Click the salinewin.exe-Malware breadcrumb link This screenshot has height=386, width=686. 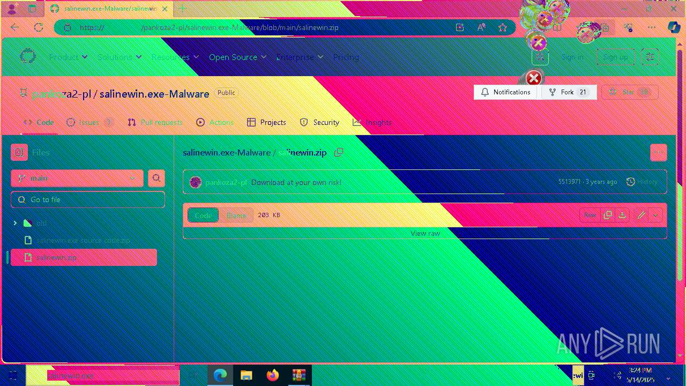pos(227,152)
